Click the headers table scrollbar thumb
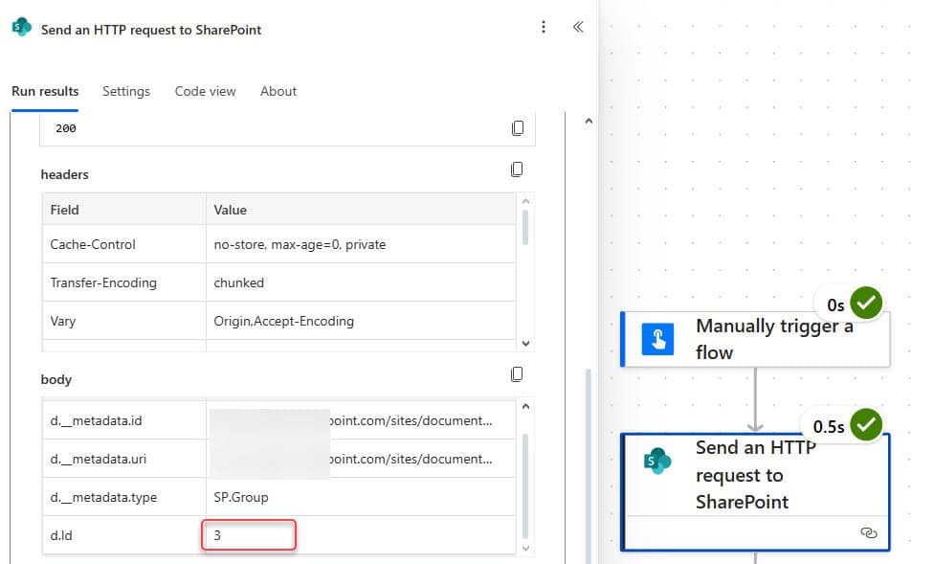Image resolution: width=934 pixels, height=564 pixels. point(525,227)
